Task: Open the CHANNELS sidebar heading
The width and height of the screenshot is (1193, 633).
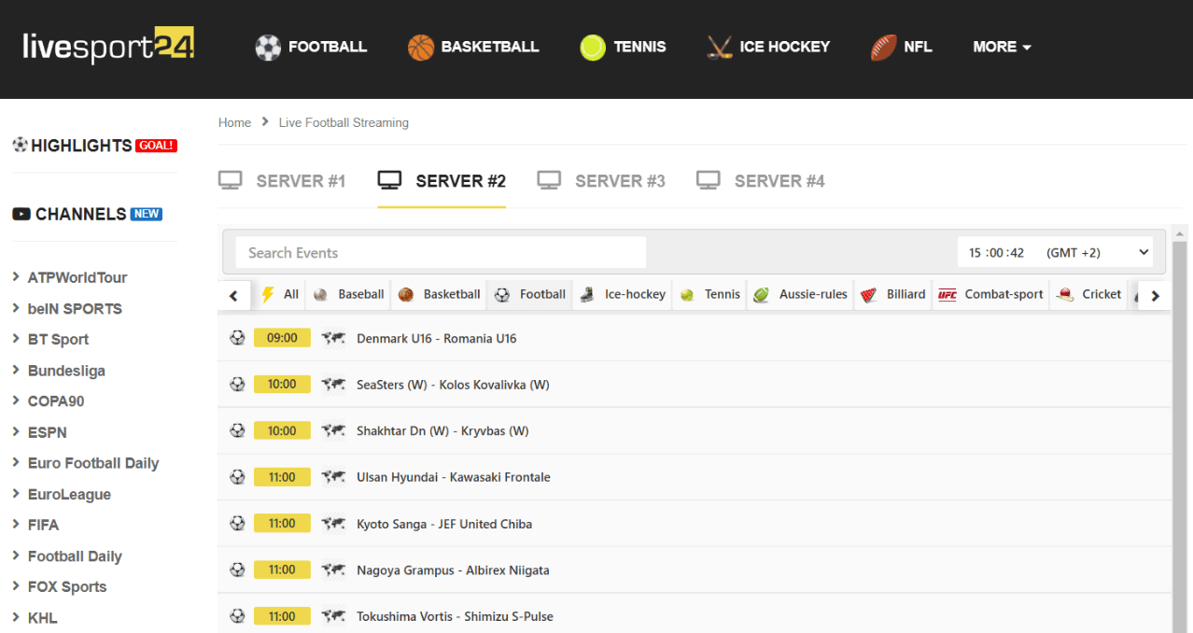Action: pos(80,214)
